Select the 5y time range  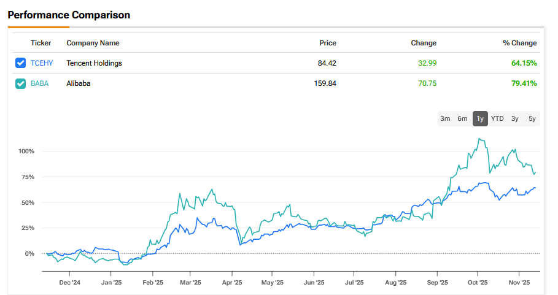[x=532, y=118]
